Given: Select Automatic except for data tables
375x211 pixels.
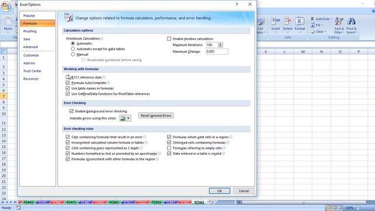Looking at the screenshot, I should [73, 49].
